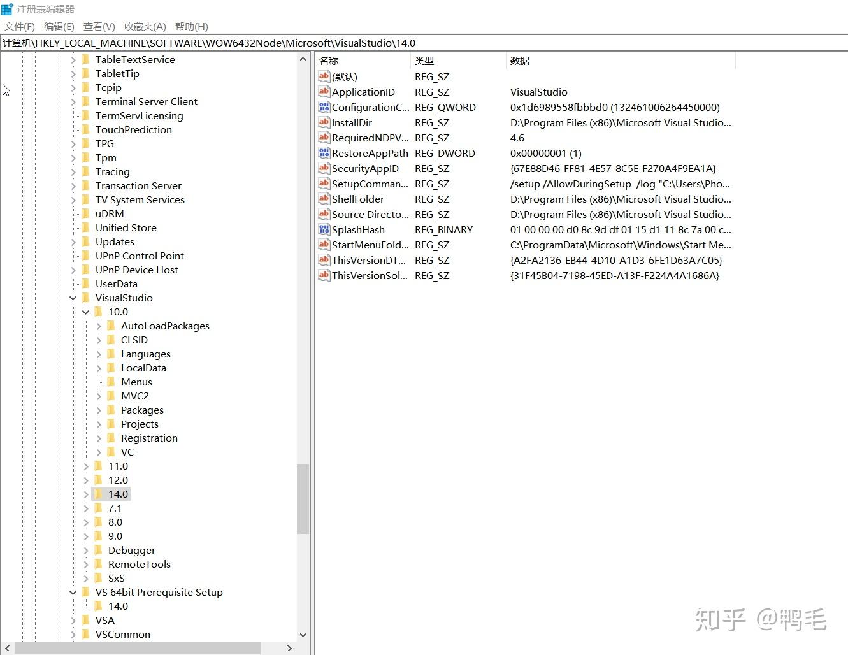
Task: Click the string icon beside ShellFolder
Action: click(324, 199)
